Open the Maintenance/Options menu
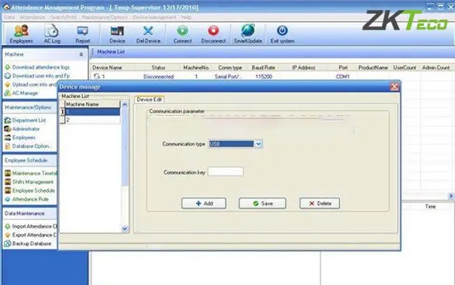This screenshot has width=455, height=285. (104, 17)
